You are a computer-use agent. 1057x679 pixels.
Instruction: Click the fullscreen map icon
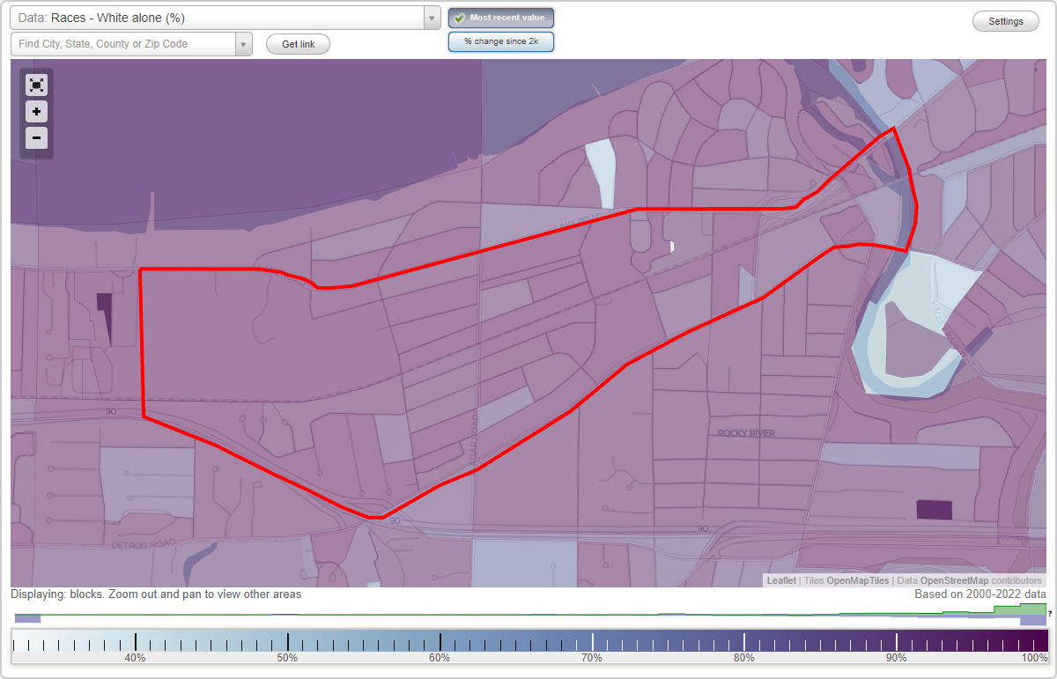coord(36,85)
